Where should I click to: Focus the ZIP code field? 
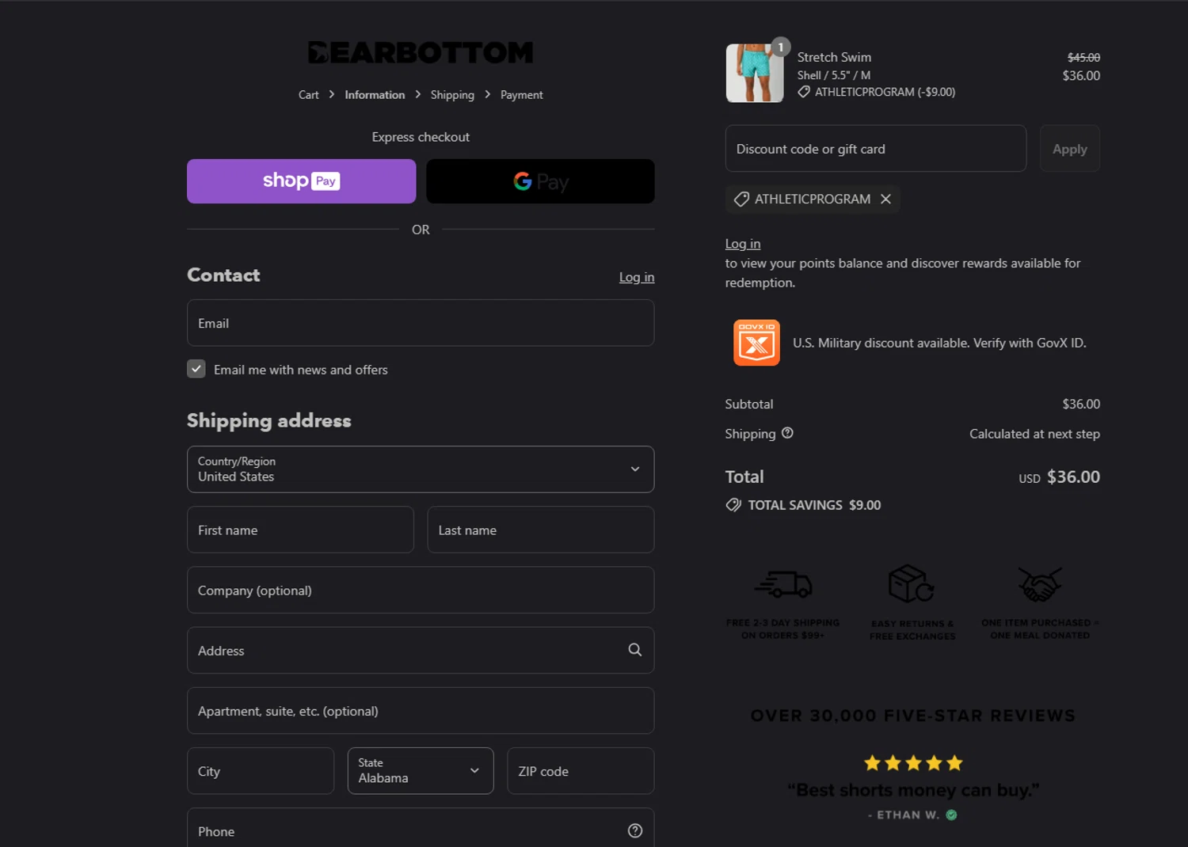581,771
